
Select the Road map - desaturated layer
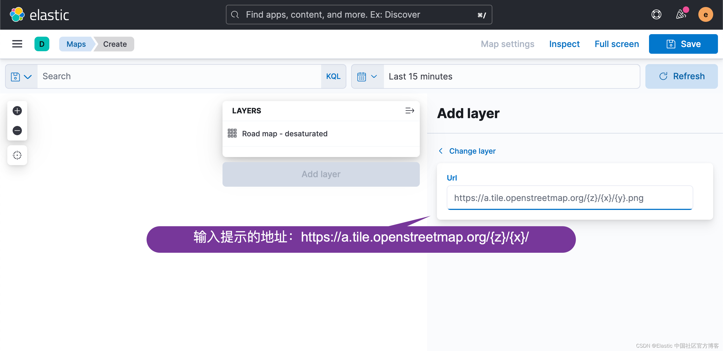tap(285, 134)
